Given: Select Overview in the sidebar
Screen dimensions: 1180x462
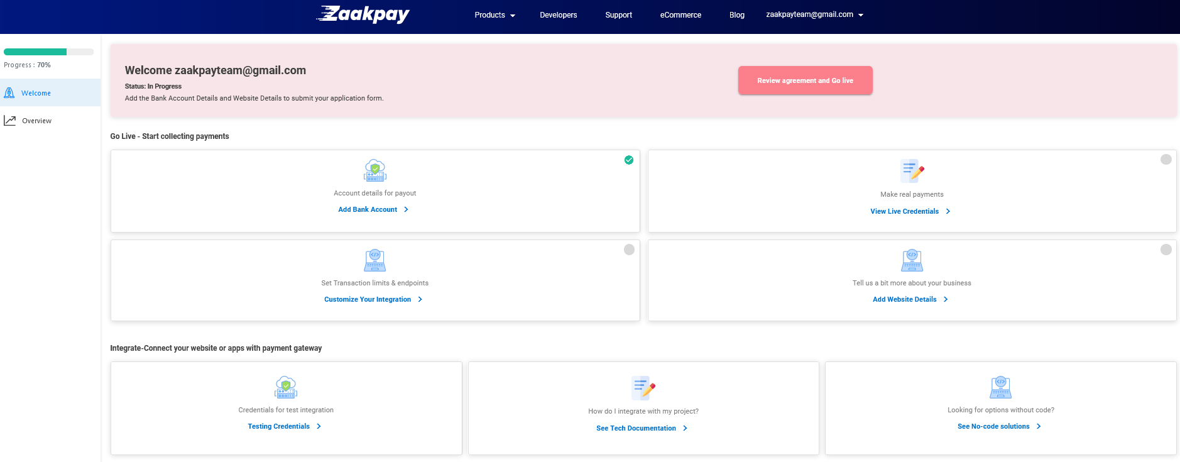Looking at the screenshot, I should point(50,120).
